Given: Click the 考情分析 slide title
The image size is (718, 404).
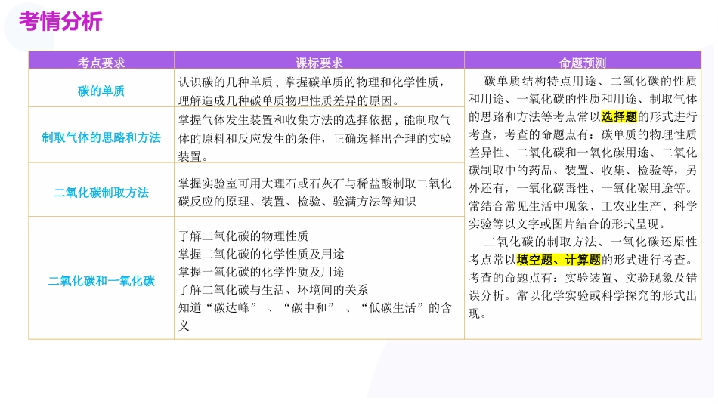Looking at the screenshot, I should 60,22.
